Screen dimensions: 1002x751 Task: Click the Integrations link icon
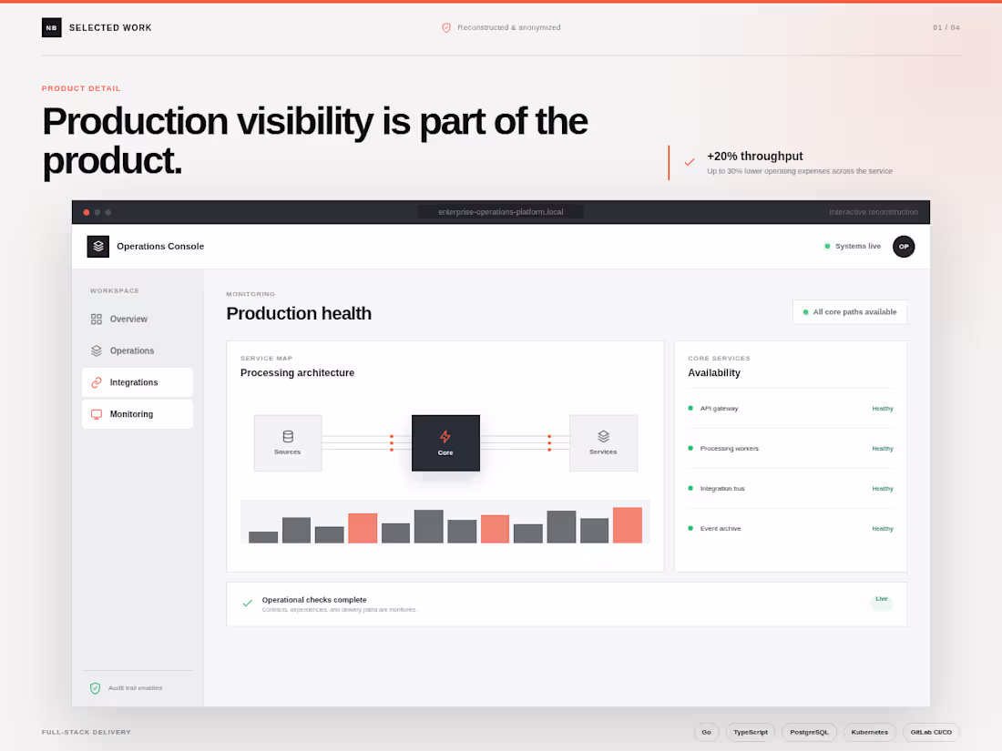pyautogui.click(x=97, y=382)
